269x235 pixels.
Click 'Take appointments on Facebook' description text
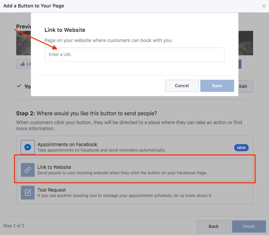[102, 150]
